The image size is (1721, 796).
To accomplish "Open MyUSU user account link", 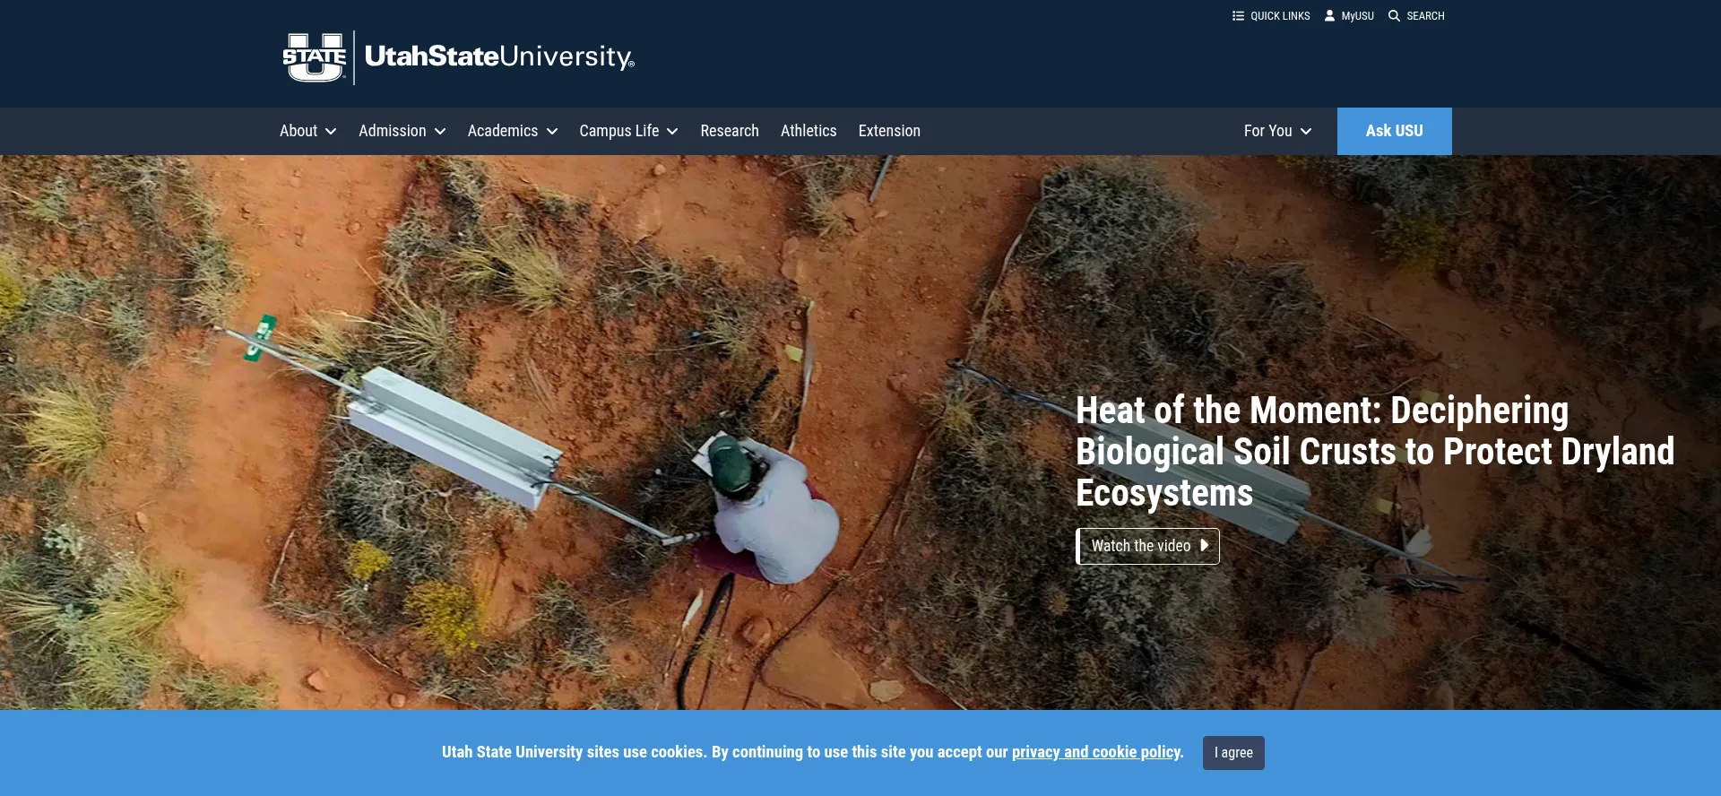I will tap(1349, 16).
